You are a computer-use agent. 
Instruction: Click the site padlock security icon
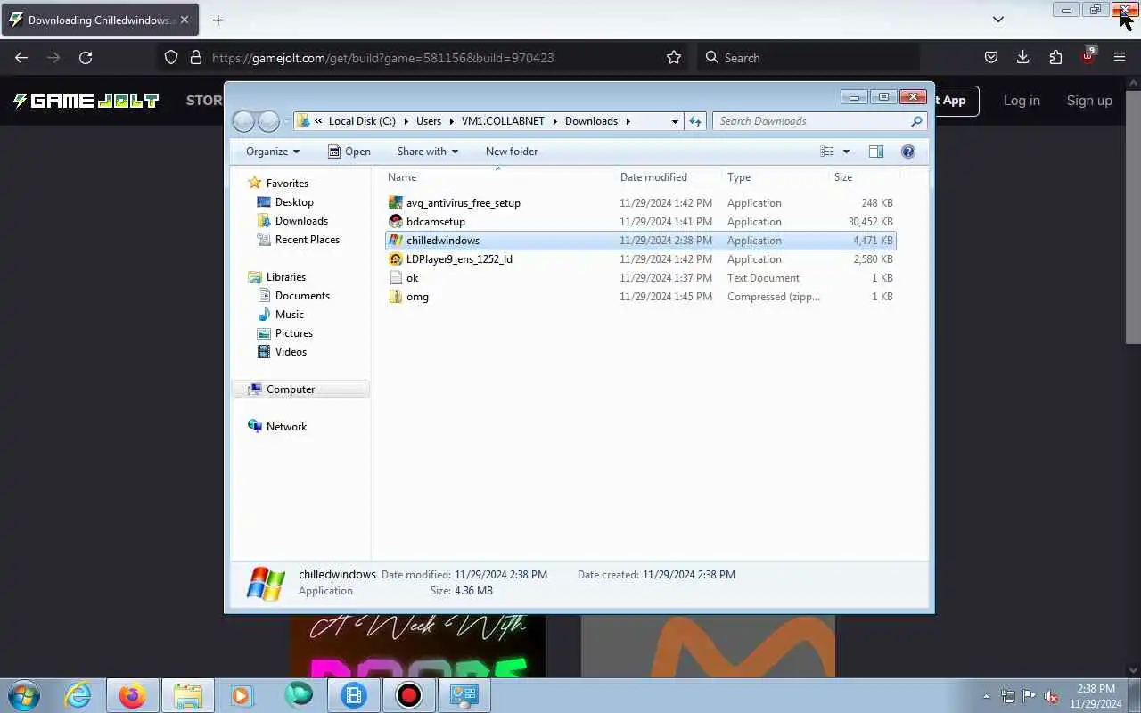click(196, 57)
